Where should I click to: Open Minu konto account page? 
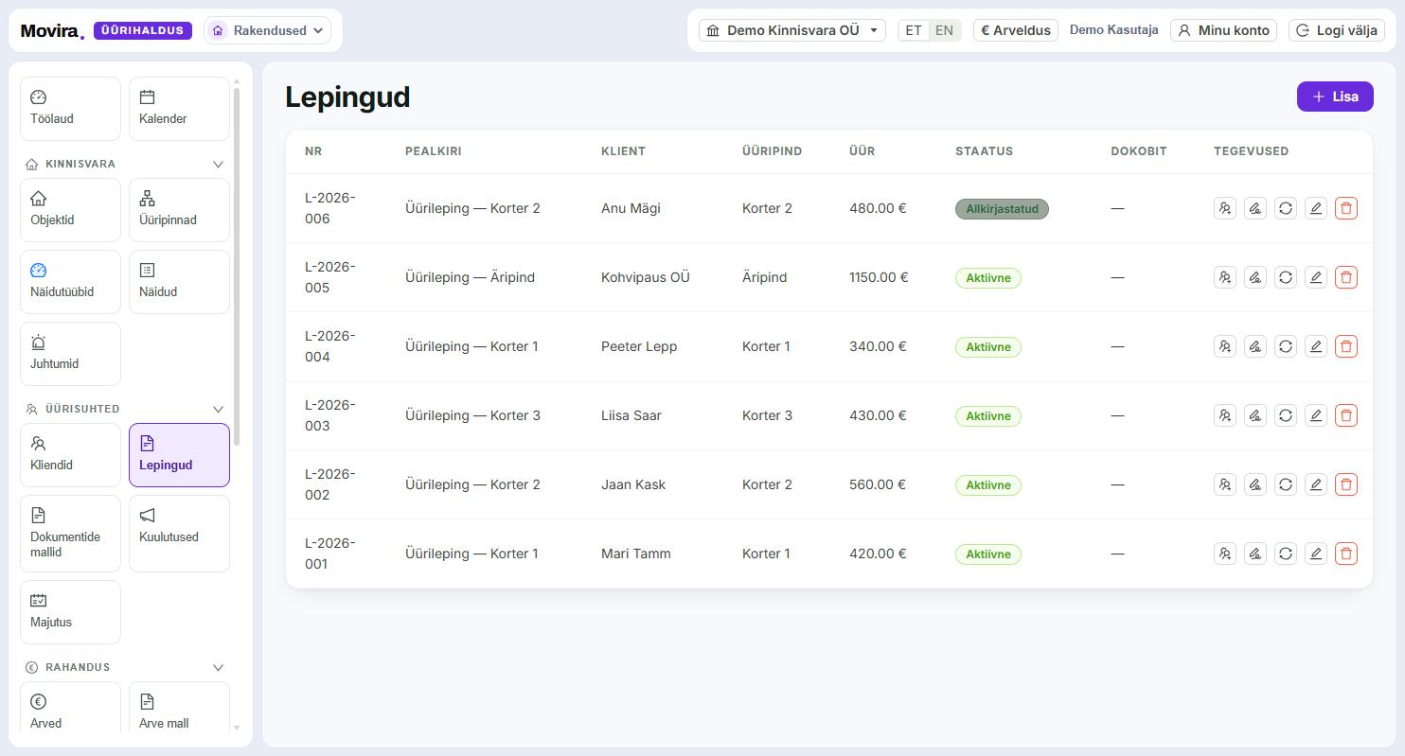(1223, 30)
